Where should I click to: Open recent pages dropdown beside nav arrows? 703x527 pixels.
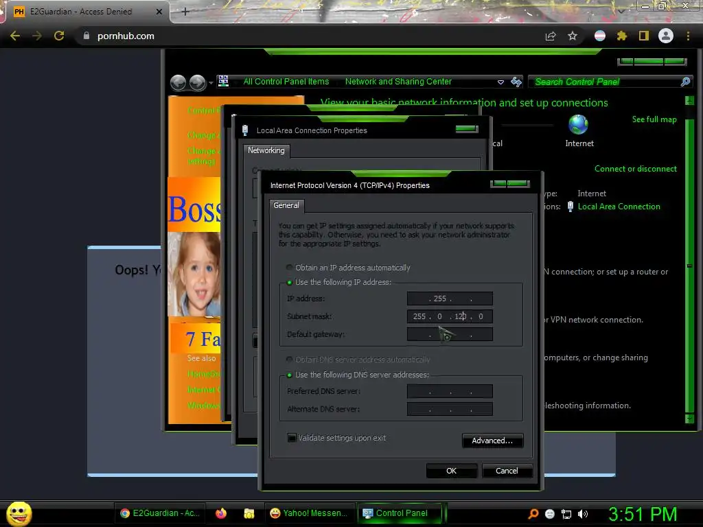pyautogui.click(x=211, y=83)
